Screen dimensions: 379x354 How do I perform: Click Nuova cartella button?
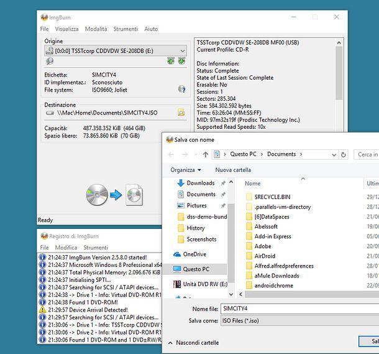[233, 170]
